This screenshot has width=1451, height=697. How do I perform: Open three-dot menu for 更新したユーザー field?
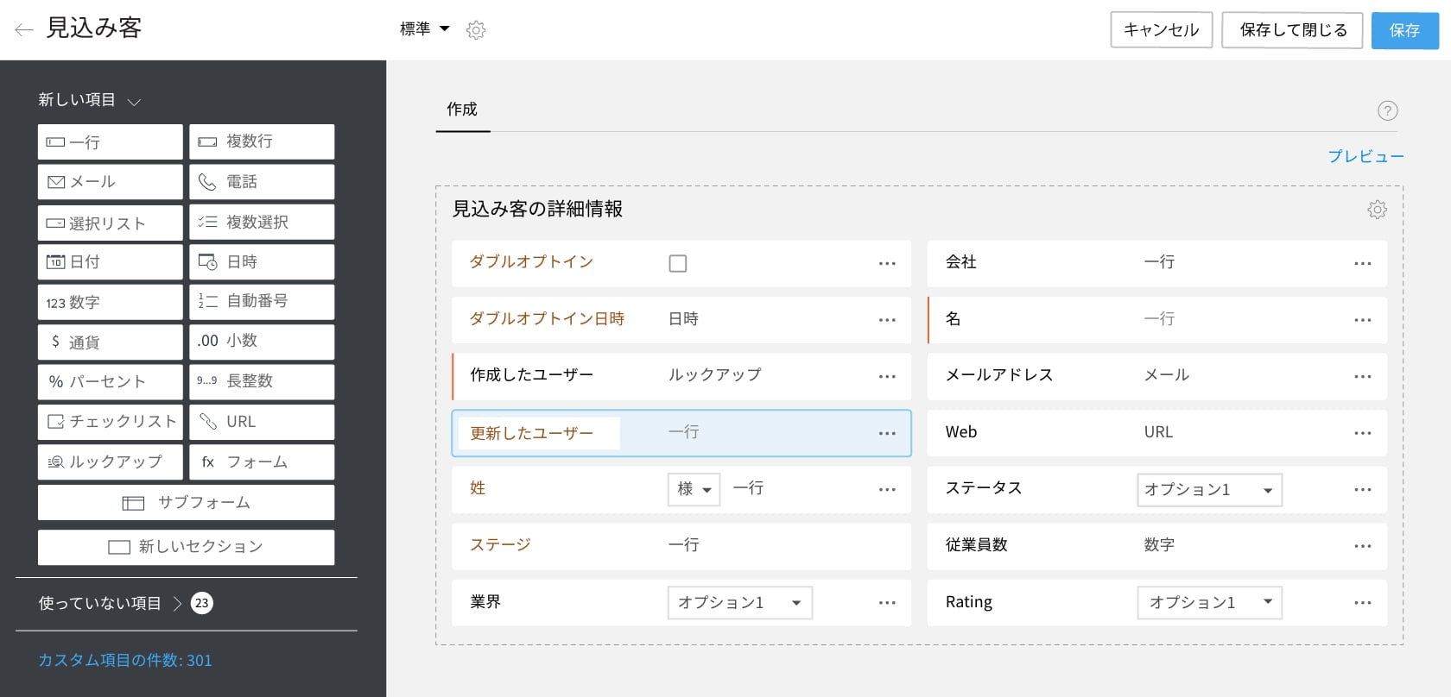[x=886, y=433]
